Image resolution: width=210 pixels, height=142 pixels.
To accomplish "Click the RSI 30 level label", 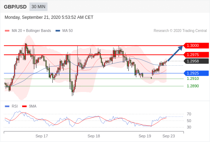I will pos(189,127).
